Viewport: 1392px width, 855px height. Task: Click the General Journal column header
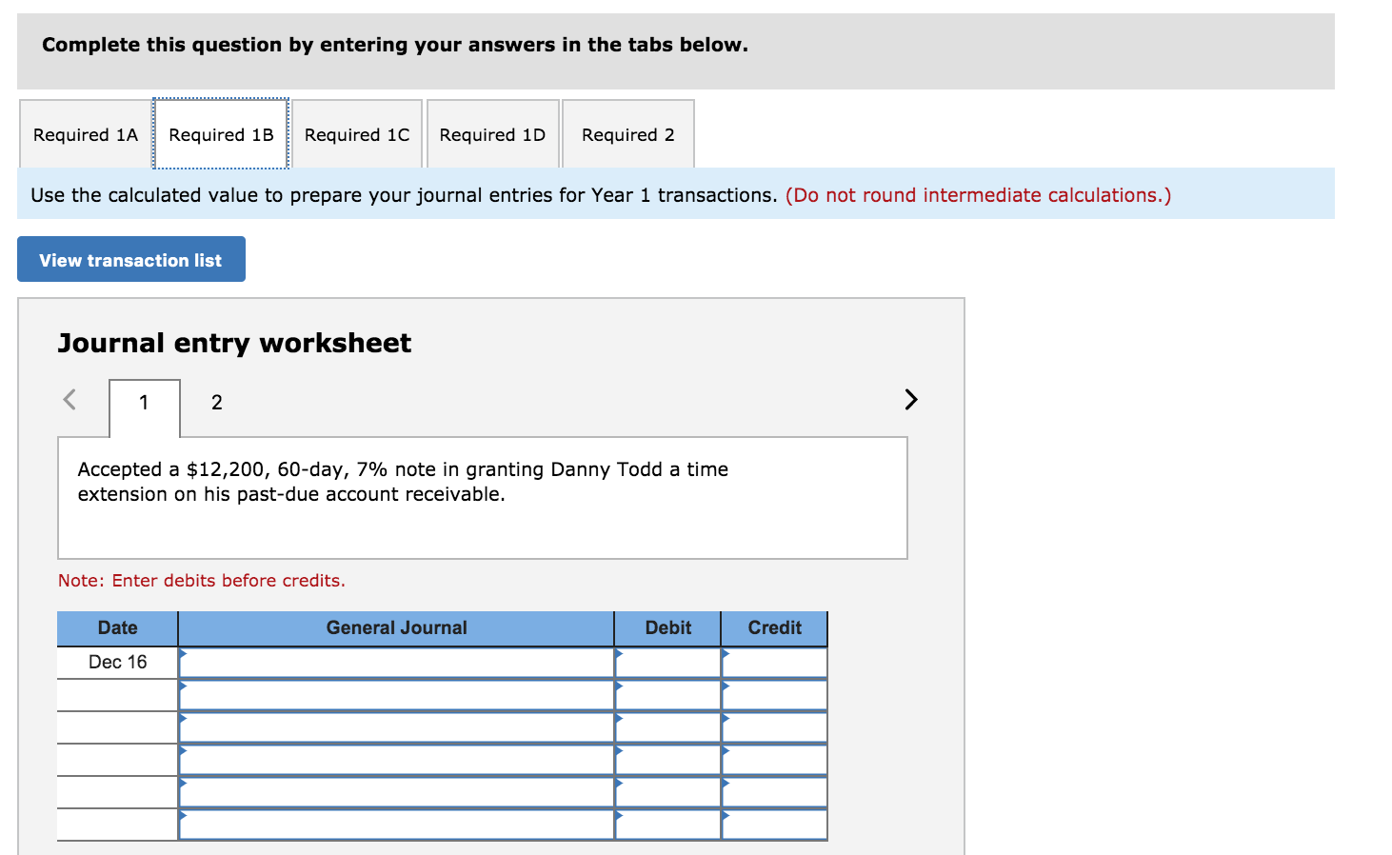tap(396, 627)
